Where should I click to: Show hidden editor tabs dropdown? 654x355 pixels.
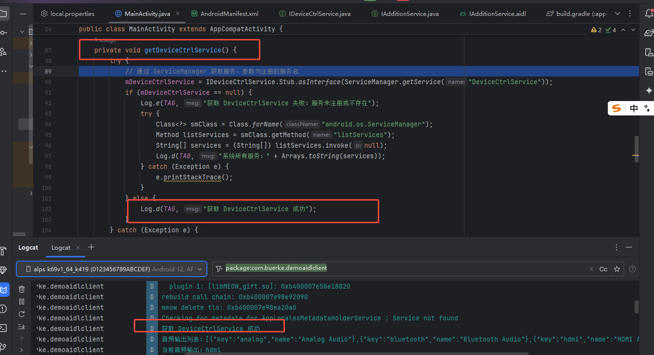pos(617,13)
